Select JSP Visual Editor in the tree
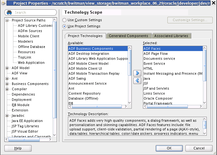Screen dimensions: 217x155 click(25, 131)
